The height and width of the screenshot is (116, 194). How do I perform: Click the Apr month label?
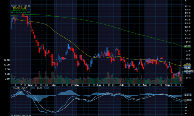point(54,85)
